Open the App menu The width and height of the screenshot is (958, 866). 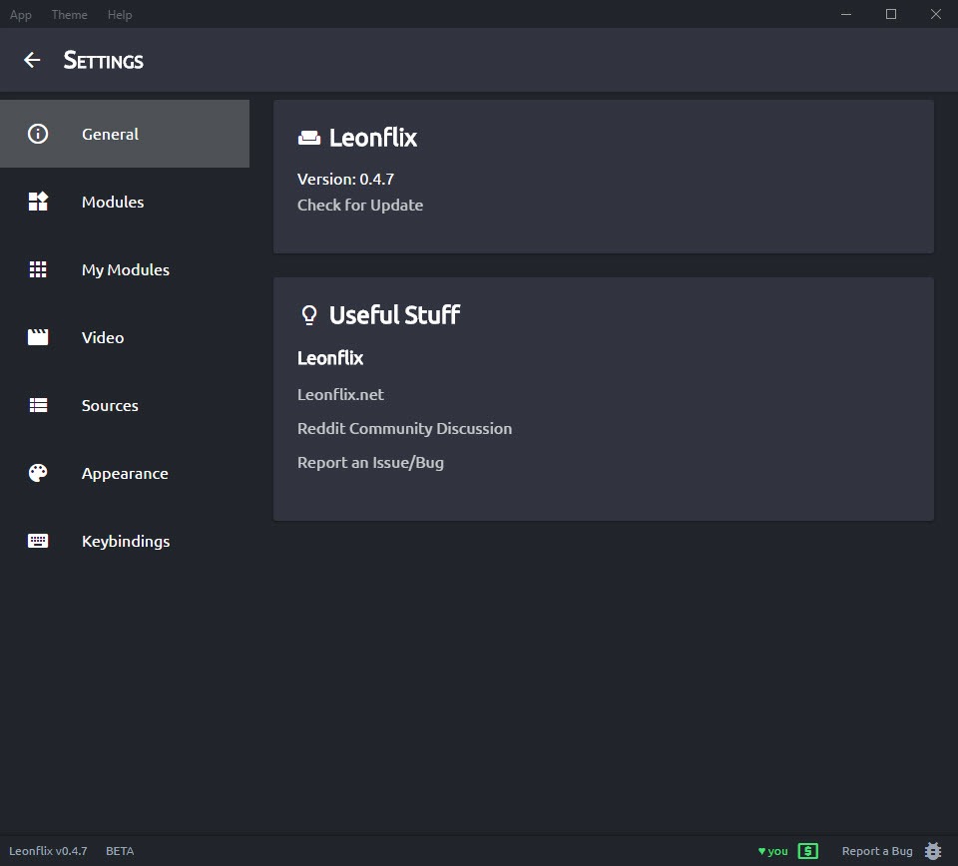pos(20,15)
